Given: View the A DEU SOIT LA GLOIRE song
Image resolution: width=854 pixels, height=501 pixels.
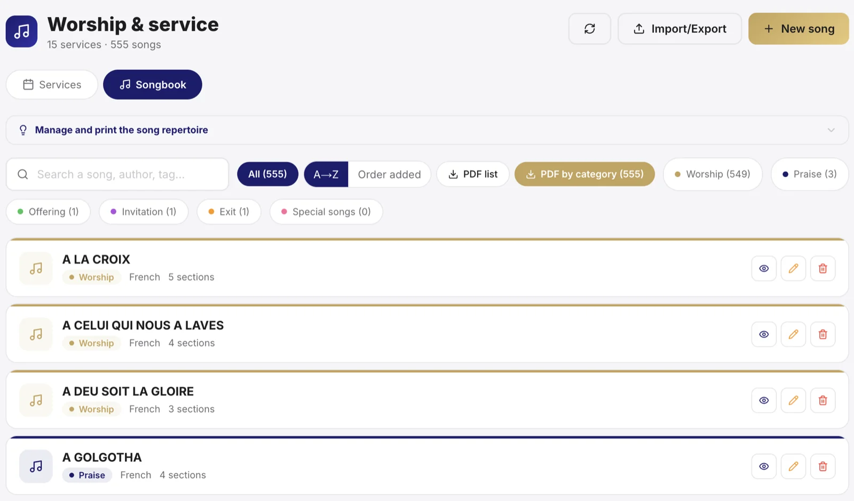Looking at the screenshot, I should (764, 400).
